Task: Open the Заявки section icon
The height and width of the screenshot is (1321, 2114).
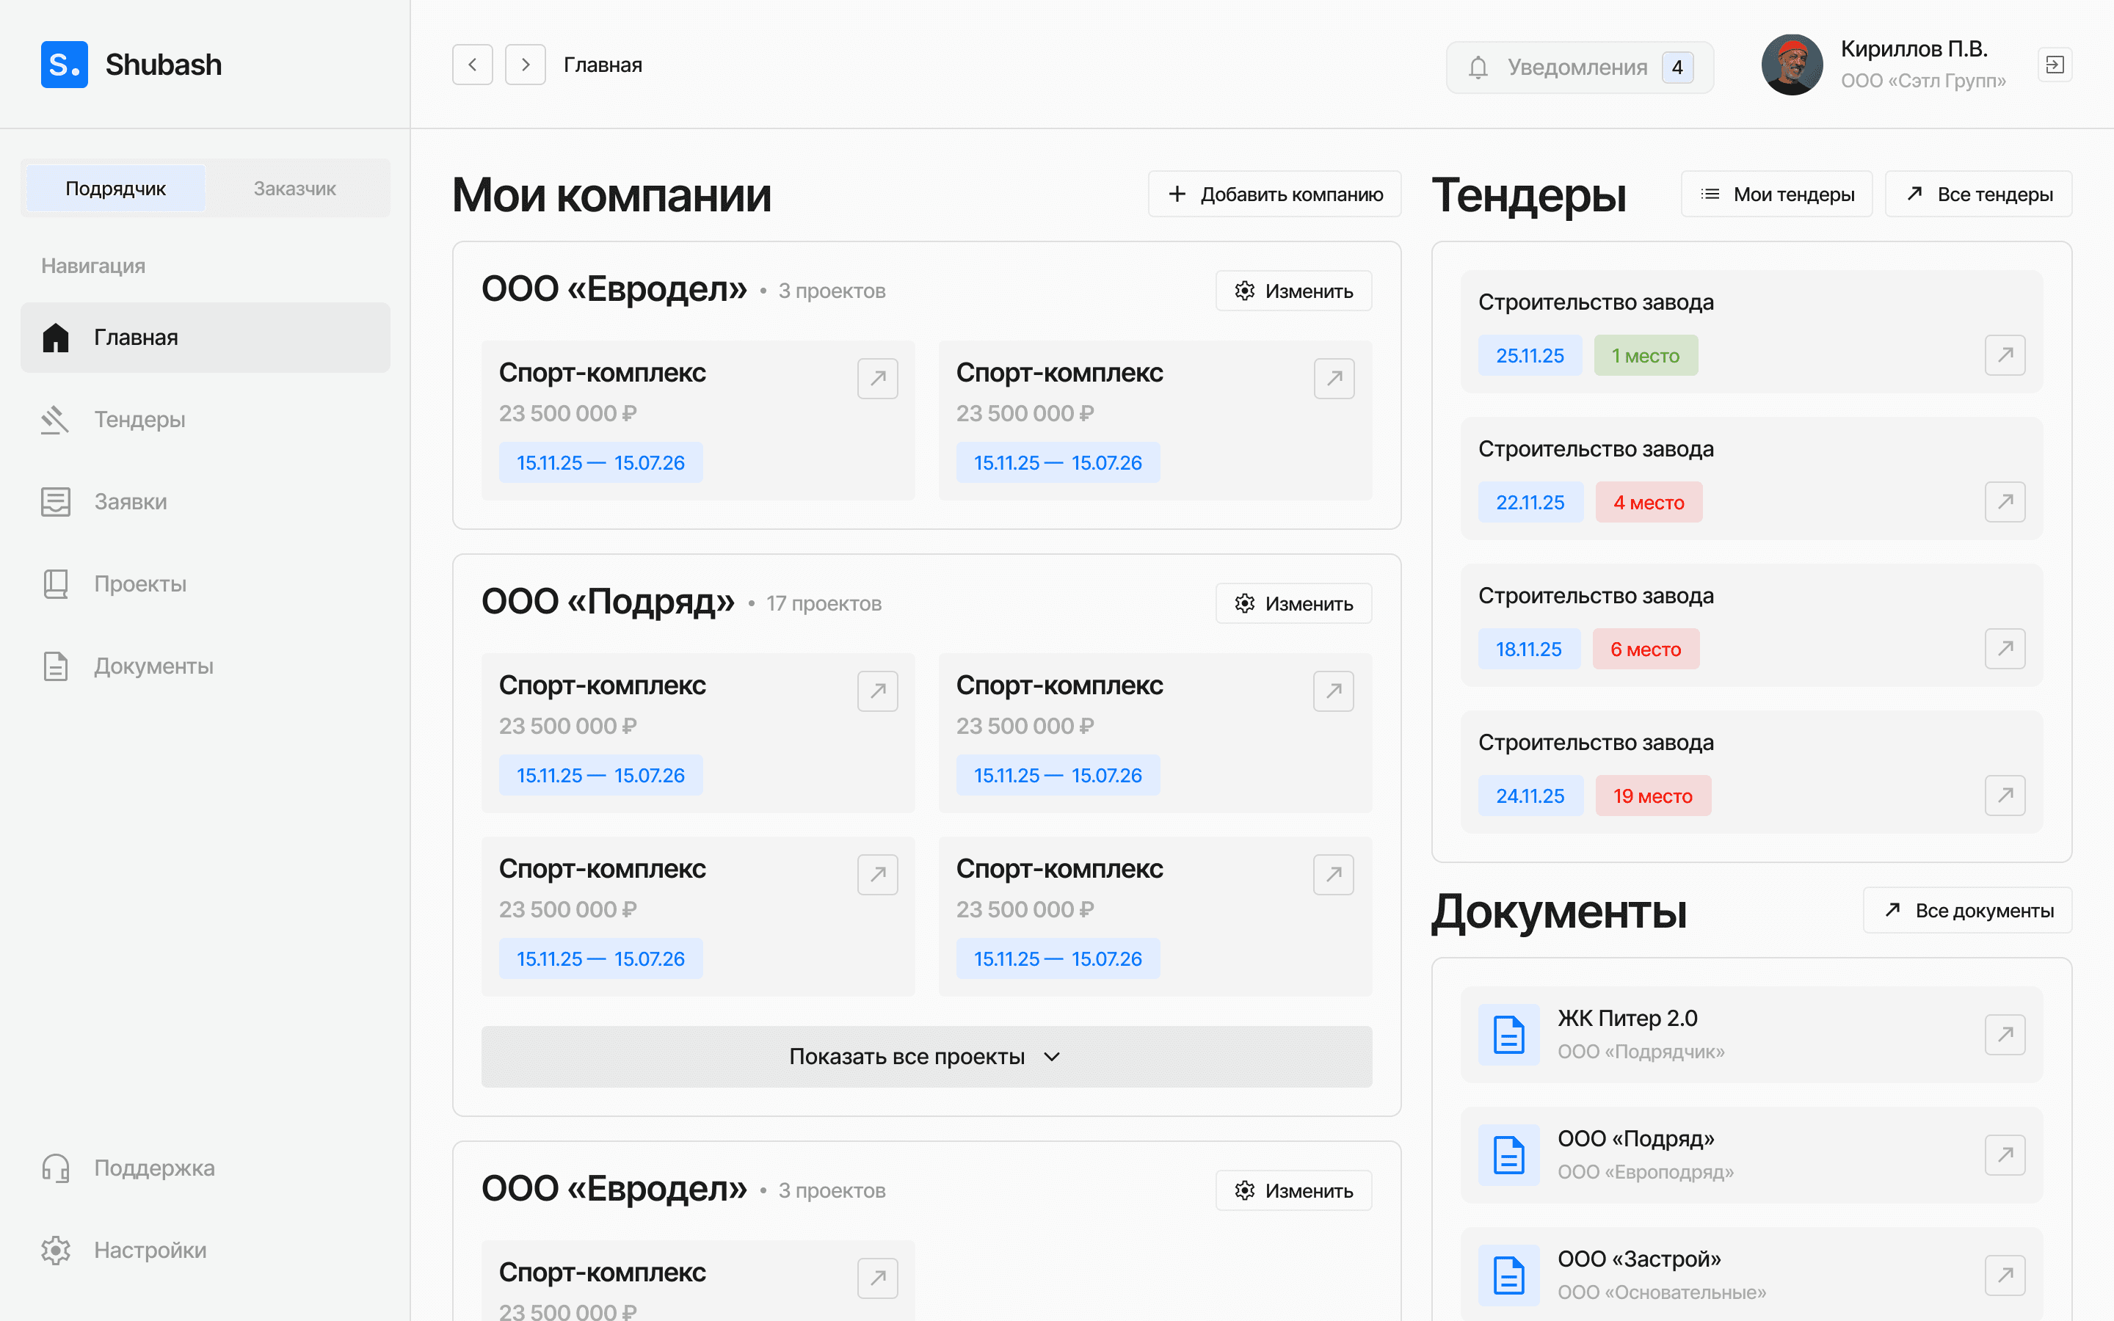Action: point(55,501)
